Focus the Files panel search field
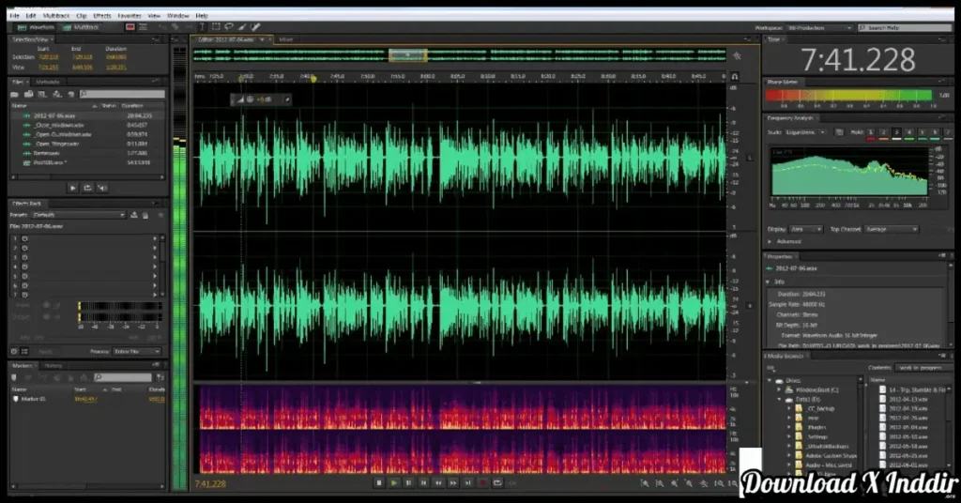Viewport: 961px width, 503px height. point(123,95)
